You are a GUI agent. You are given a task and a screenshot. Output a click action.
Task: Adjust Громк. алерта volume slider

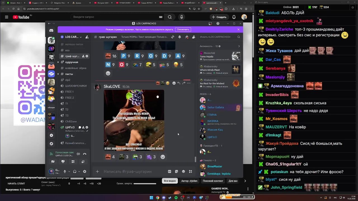145,184
